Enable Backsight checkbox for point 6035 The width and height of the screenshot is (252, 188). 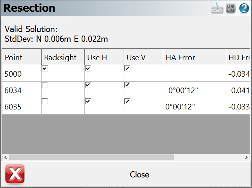click(45, 101)
